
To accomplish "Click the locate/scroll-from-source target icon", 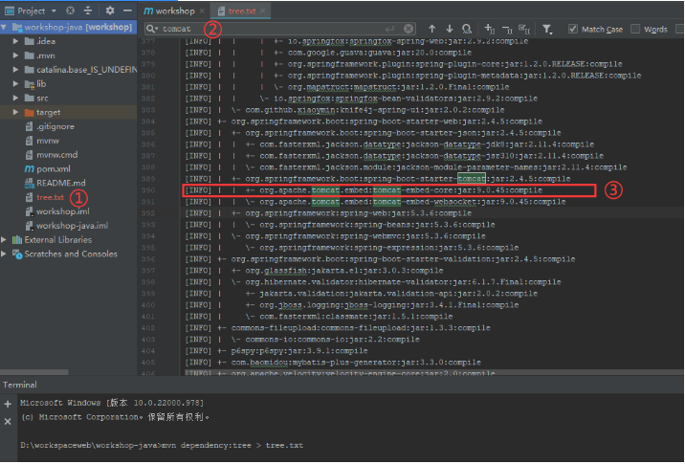I will tap(70, 11).
